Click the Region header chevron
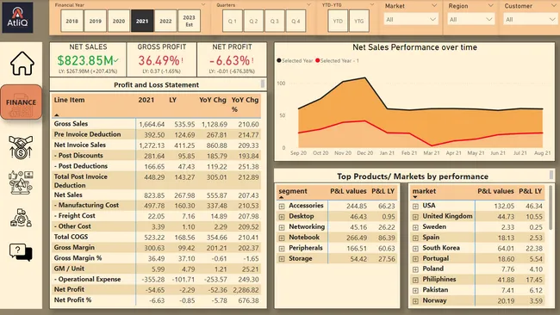The width and height of the screenshot is (560, 315). click(x=491, y=6)
